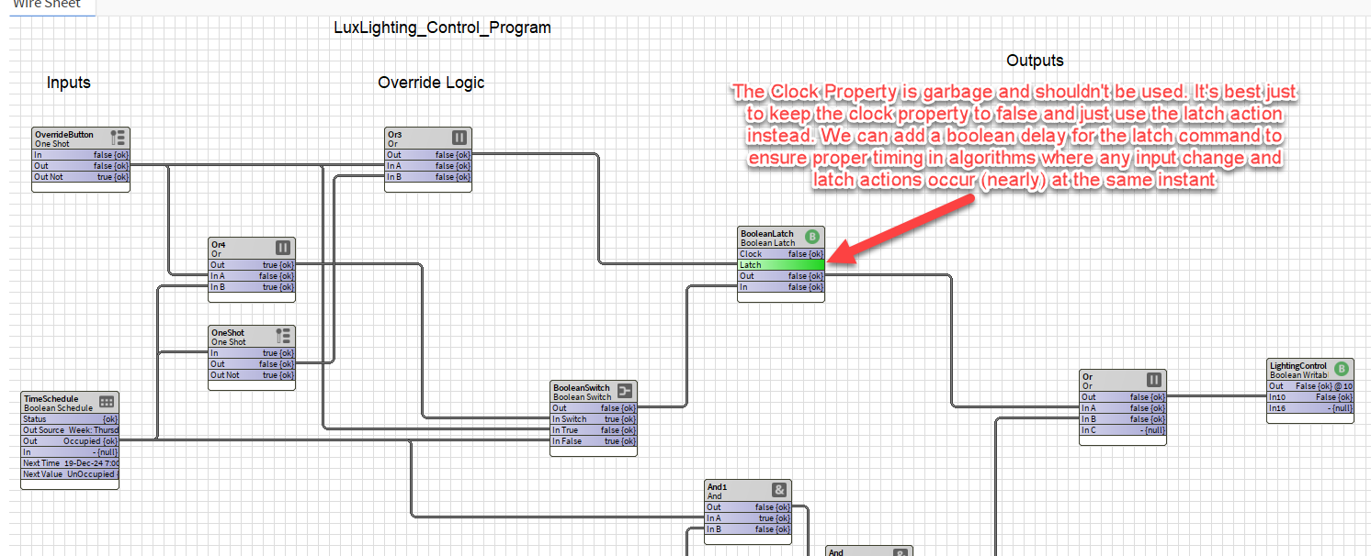Select the green Latch slot on BooleanLatch
Viewport: 1371px width, 556px height.
point(781,265)
